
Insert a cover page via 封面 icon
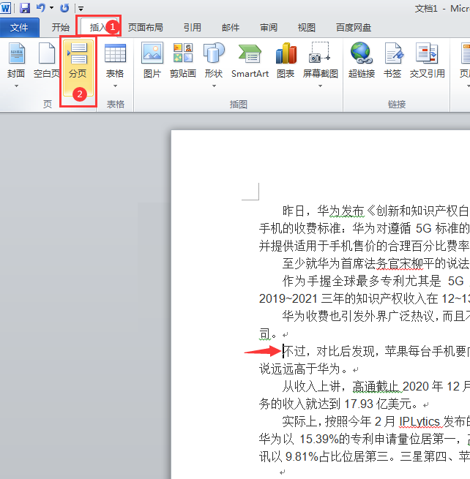click(16, 53)
